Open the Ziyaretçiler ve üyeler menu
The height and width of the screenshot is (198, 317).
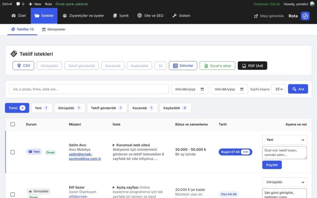[x=83, y=16]
